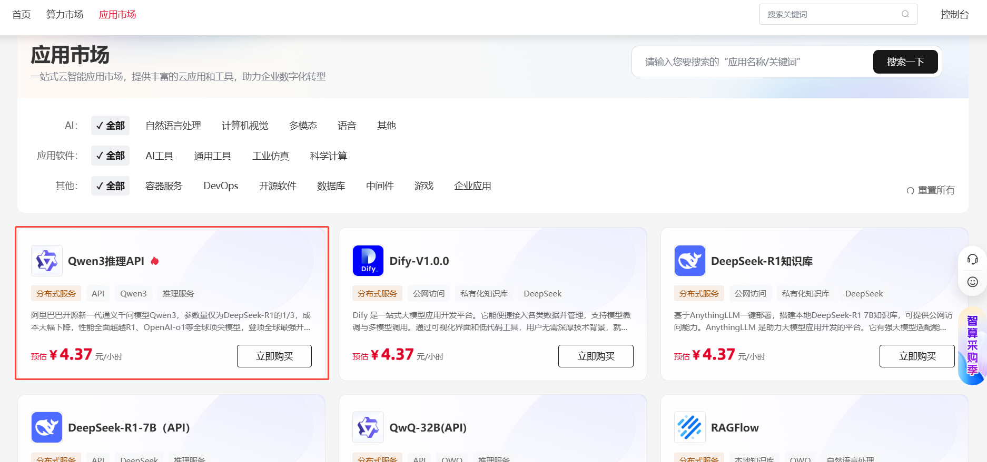Open the RAGFlow title
The width and height of the screenshot is (987, 462).
[x=735, y=428]
